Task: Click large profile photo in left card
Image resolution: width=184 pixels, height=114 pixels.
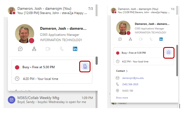Action: tap(24, 34)
